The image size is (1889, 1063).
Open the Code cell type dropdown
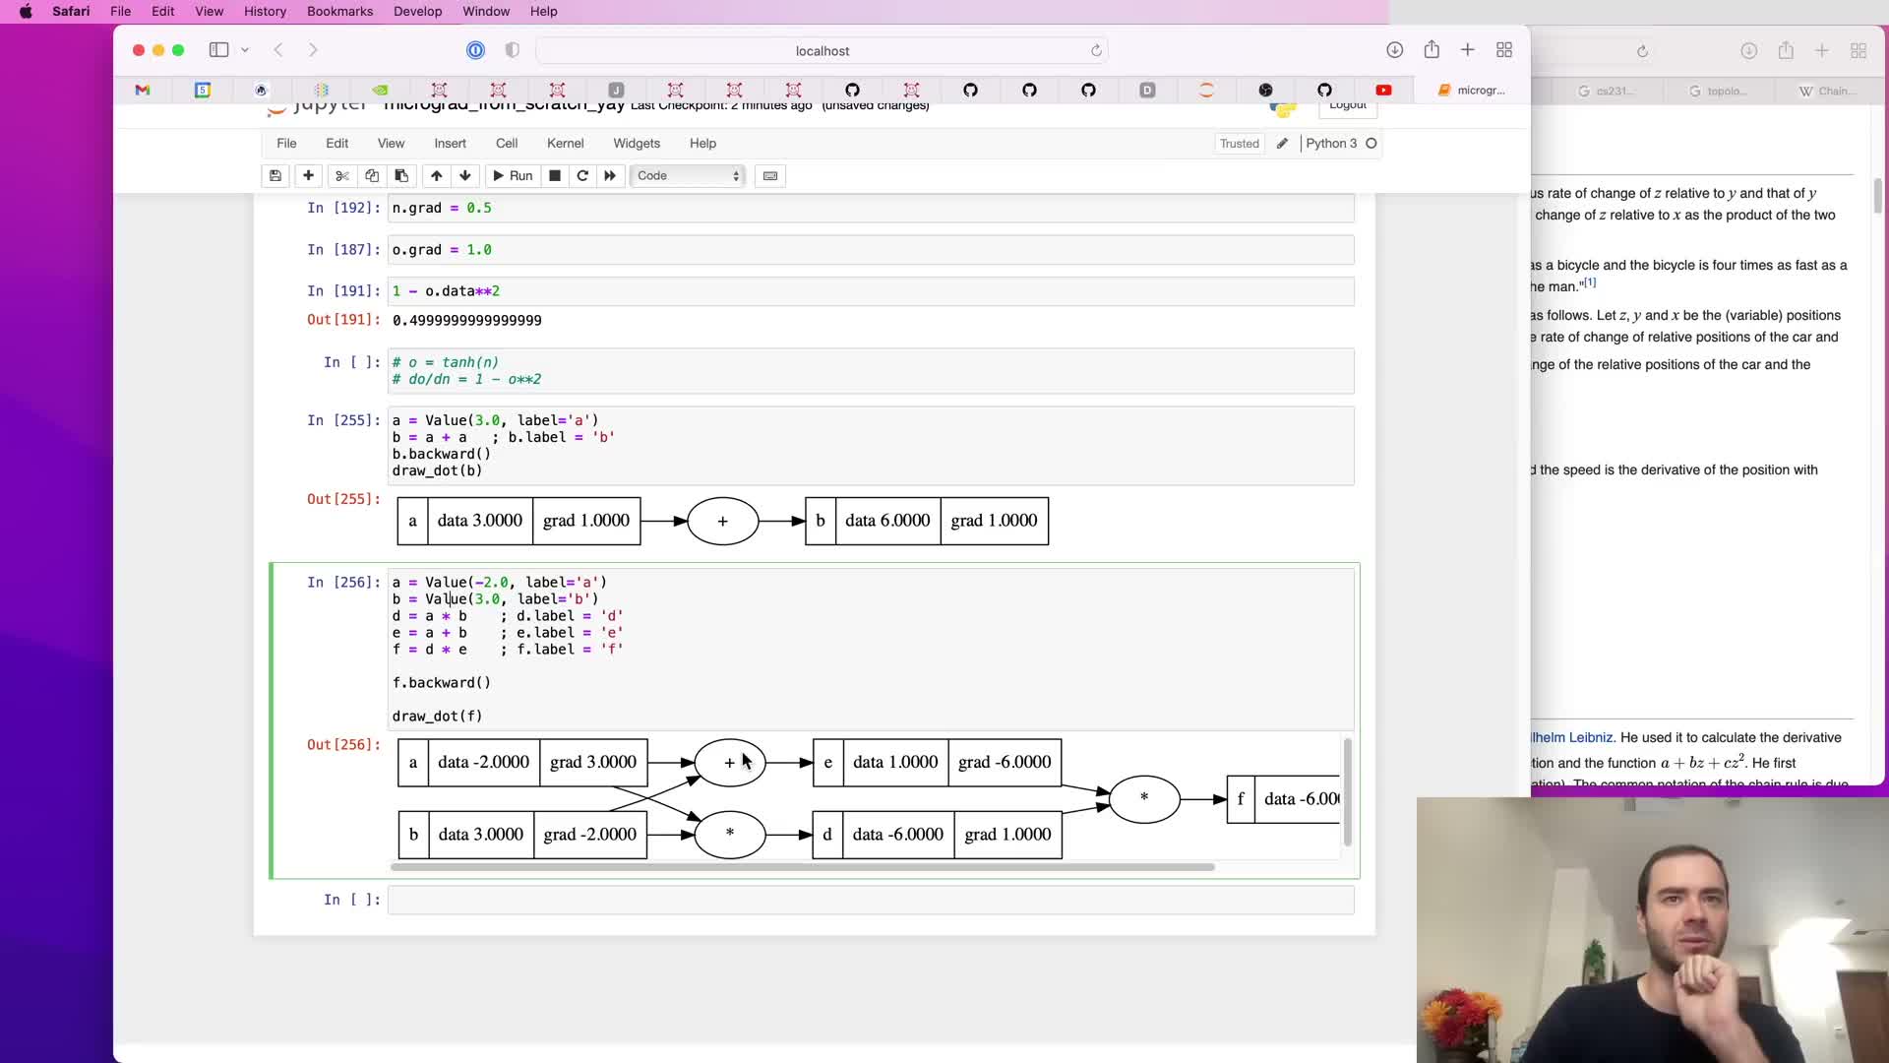click(x=688, y=175)
